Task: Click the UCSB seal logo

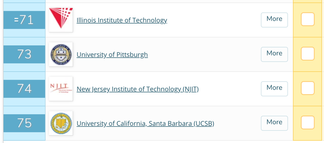Action: (61, 123)
